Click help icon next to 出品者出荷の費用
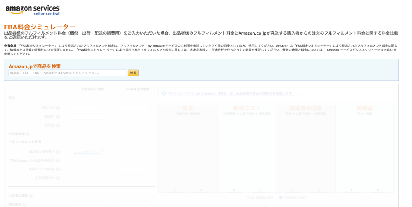 [58, 152]
